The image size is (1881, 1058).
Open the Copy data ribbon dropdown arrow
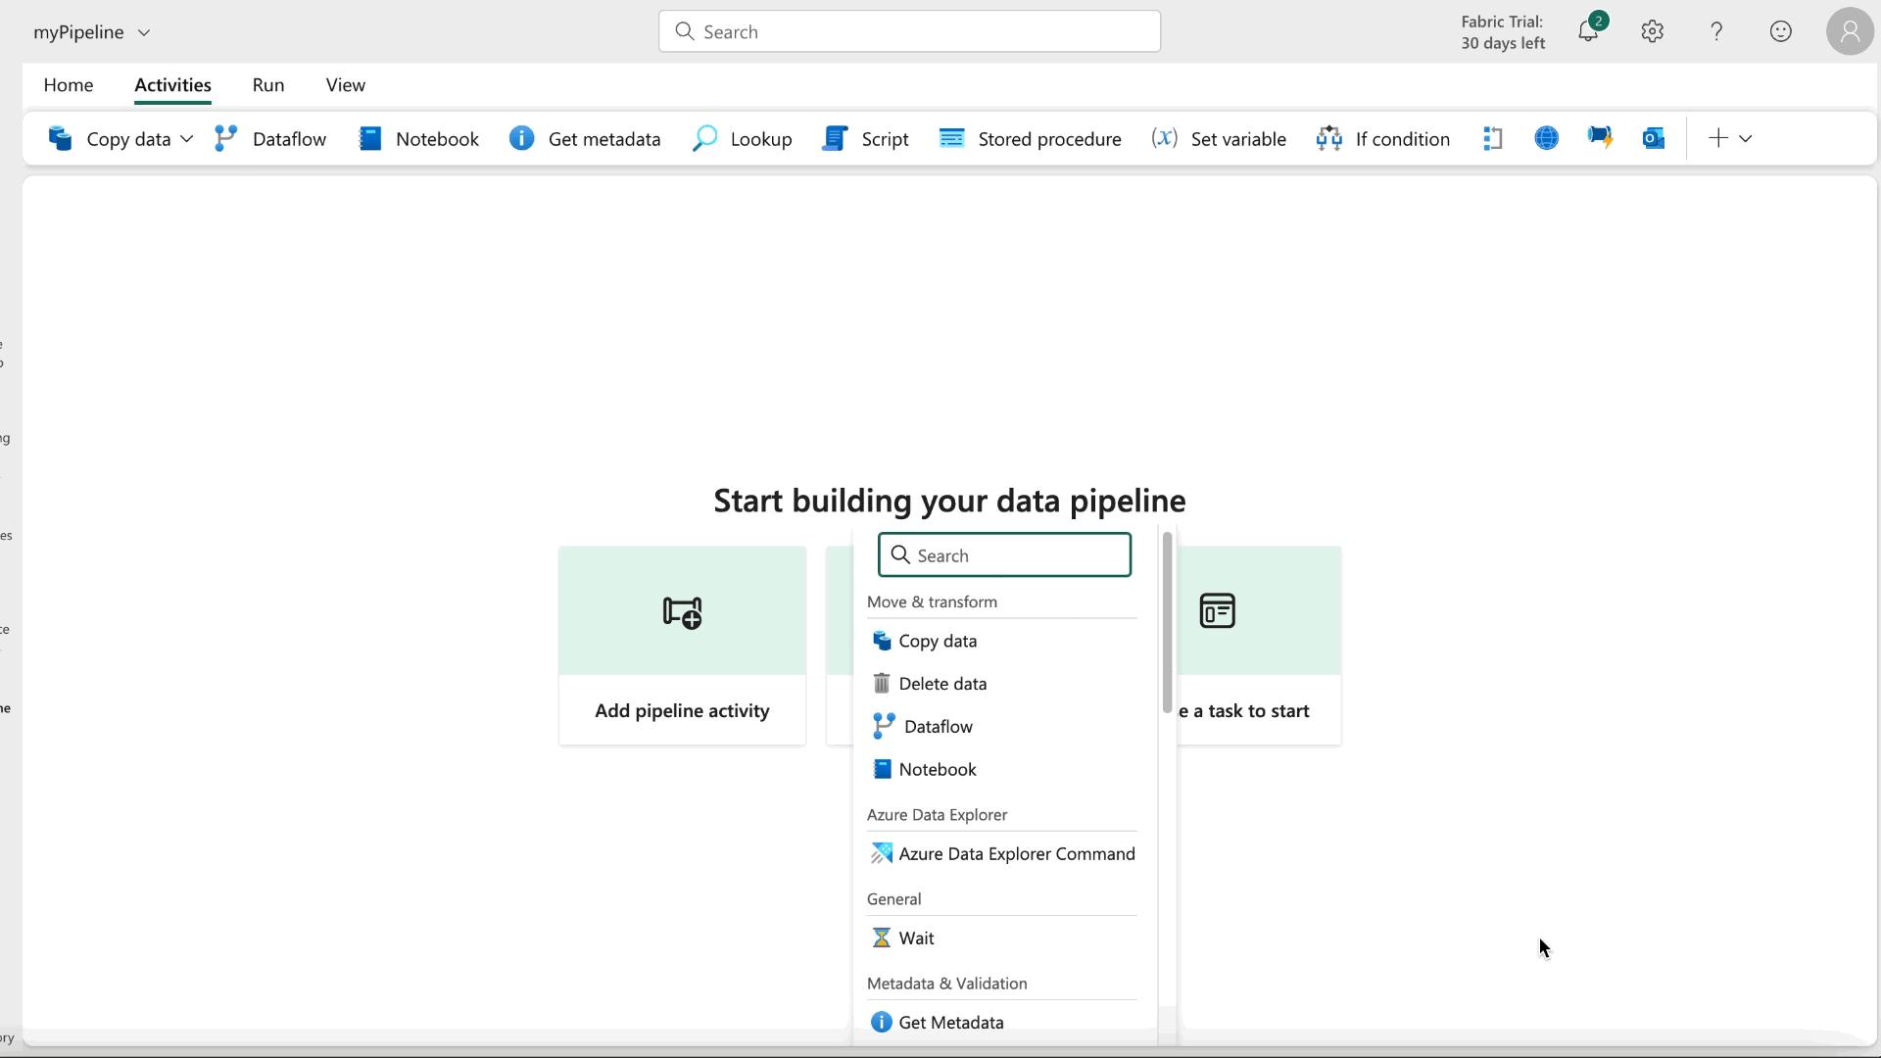click(x=187, y=139)
